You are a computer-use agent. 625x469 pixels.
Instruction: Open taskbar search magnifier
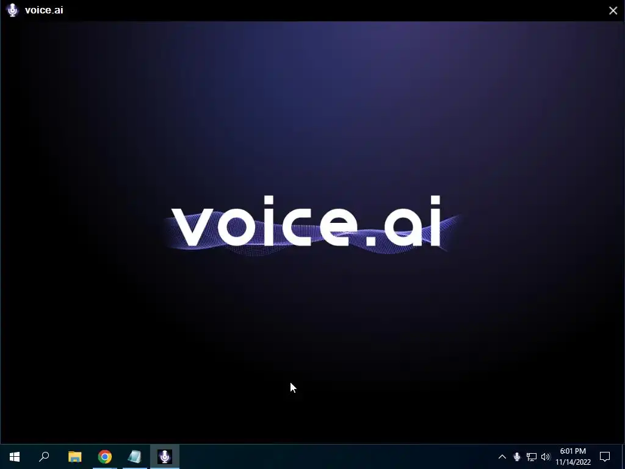point(44,457)
